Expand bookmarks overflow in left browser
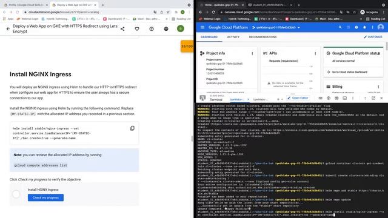Screen dimensions: 388x218 coord(167,19)
